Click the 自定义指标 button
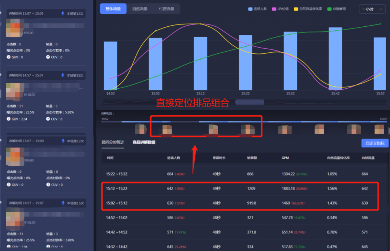Screen dimensions: 390x251 click(375, 143)
